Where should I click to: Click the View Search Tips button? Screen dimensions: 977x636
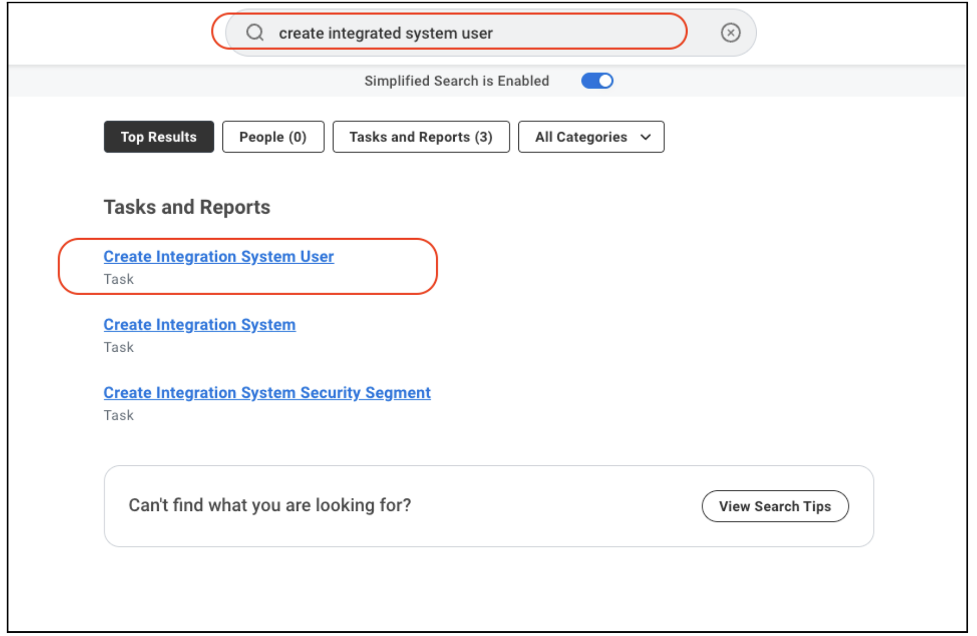click(x=775, y=506)
